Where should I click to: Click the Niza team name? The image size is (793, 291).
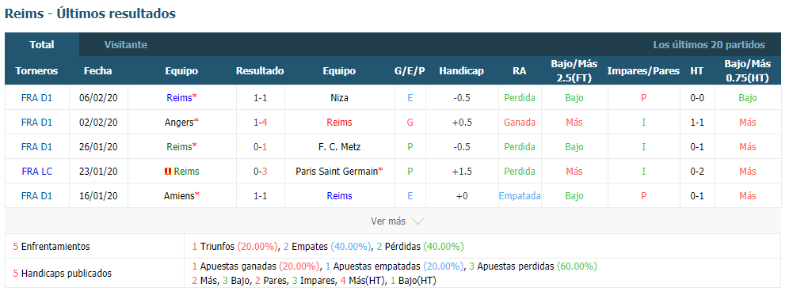coord(339,98)
